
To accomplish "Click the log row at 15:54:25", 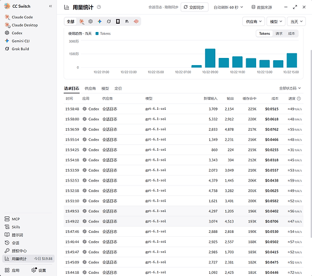I will tap(184, 150).
